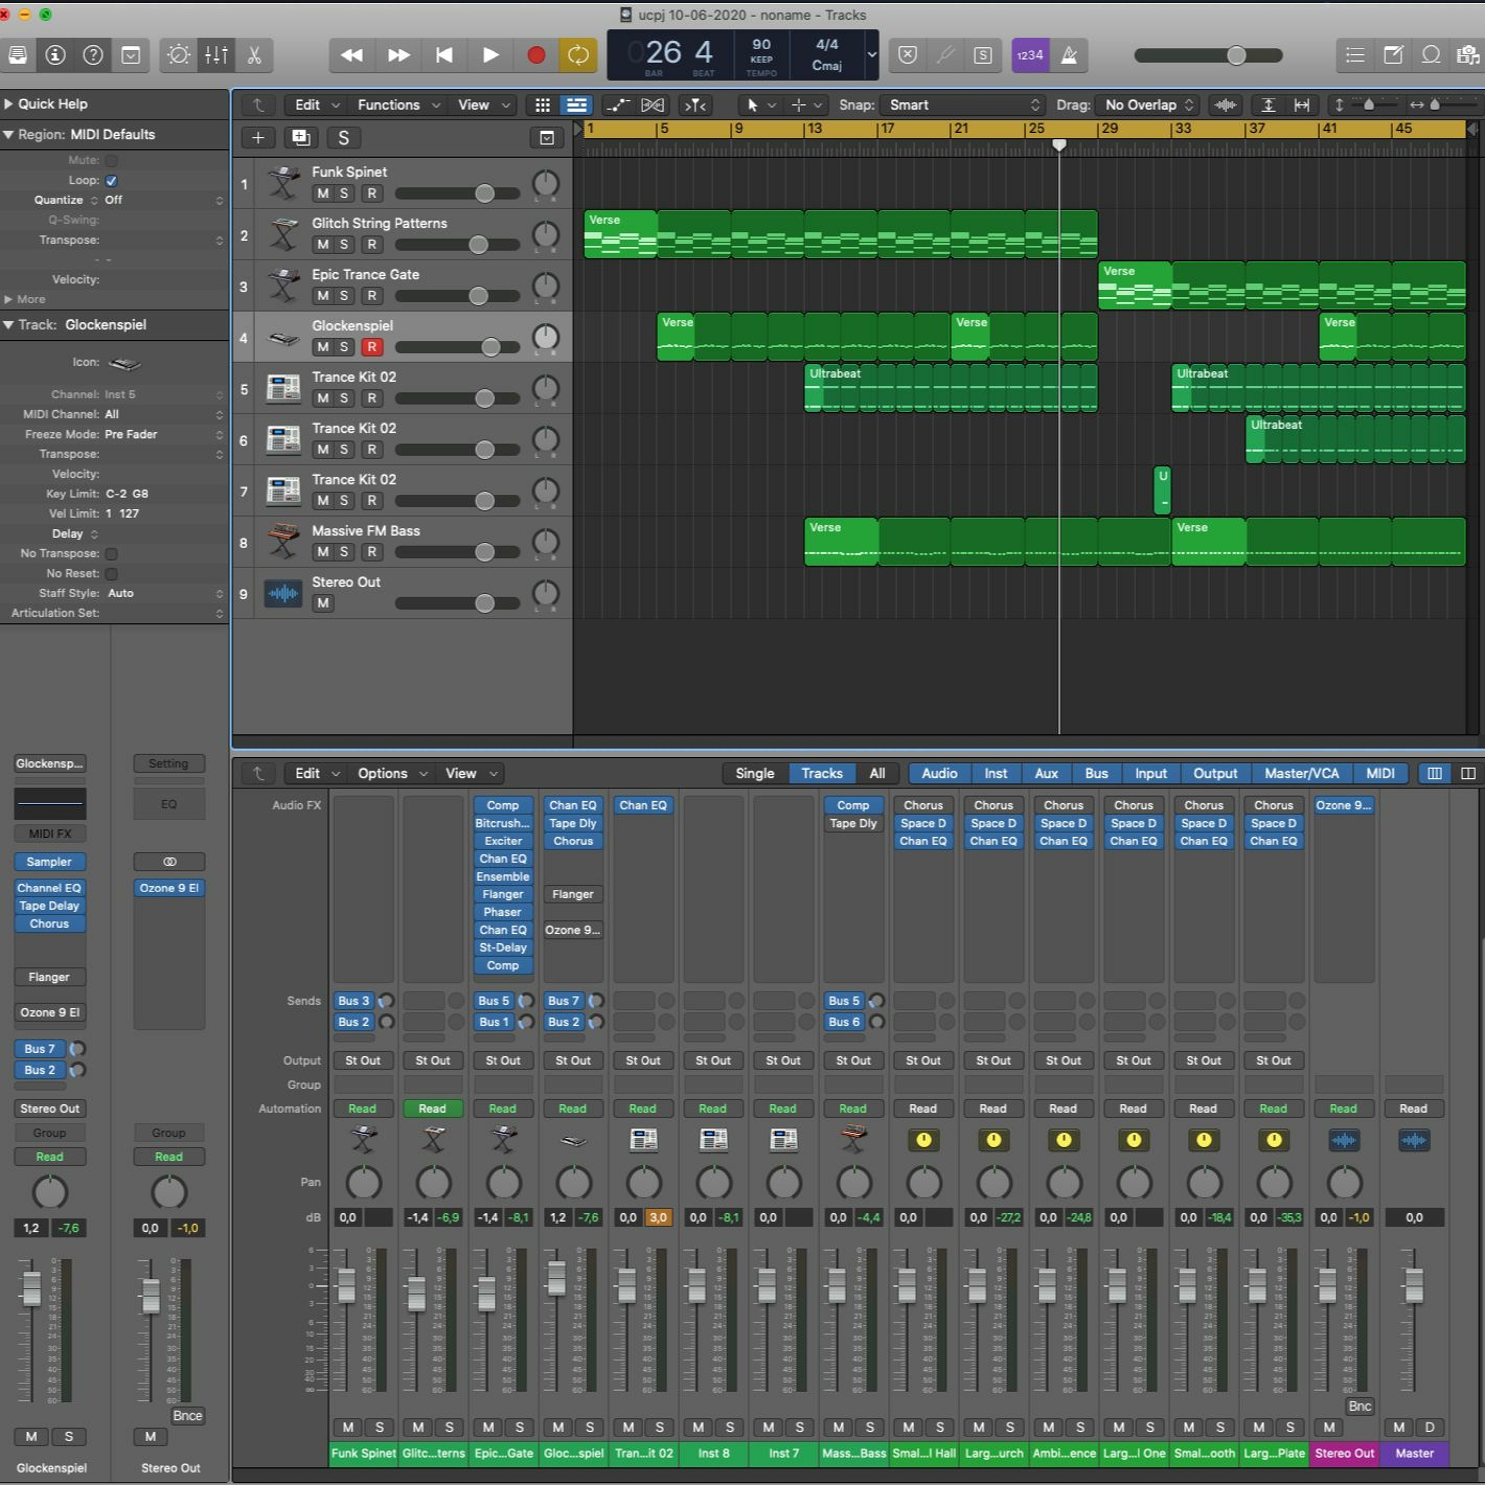This screenshot has width=1485, height=1485.
Task: Click the Metronome button
Action: point(1068,55)
